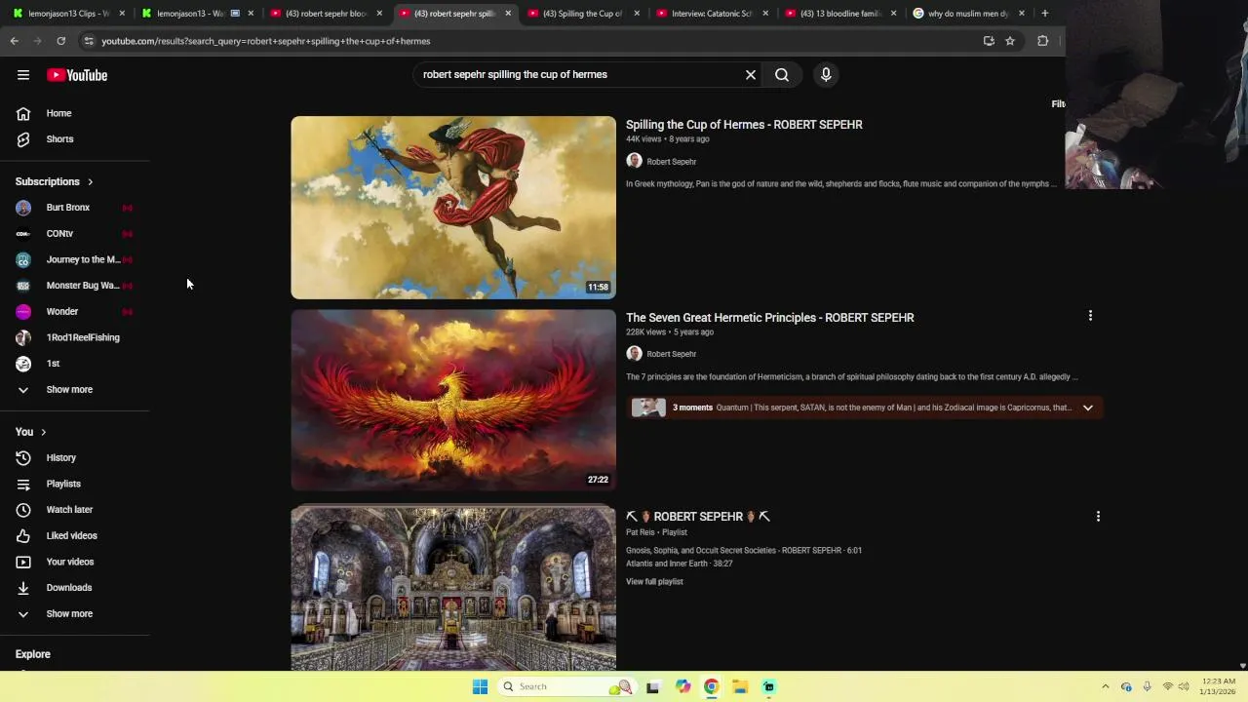Switch to Spilling the Cup tab
Viewport: 1248px width, 702px height.
point(583,14)
